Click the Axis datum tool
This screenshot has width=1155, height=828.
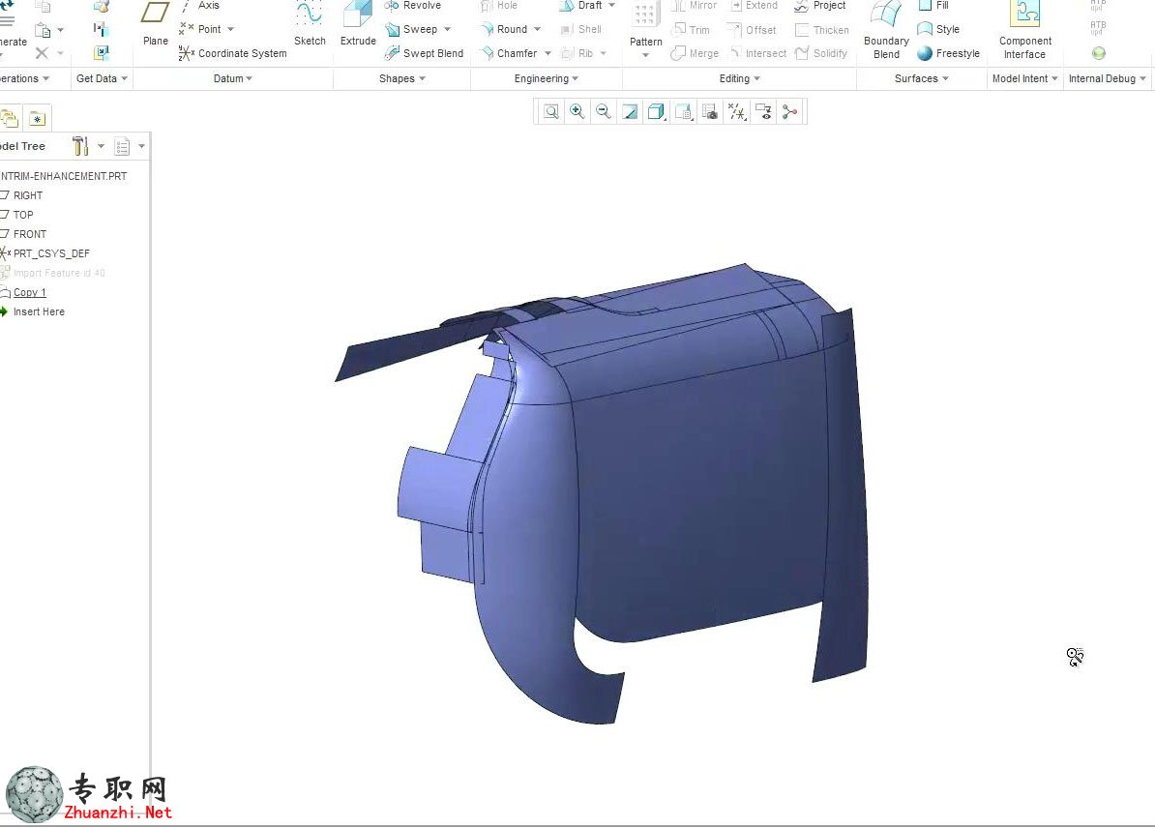click(200, 5)
